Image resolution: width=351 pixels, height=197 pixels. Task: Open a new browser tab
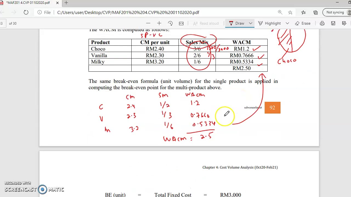[66, 3]
